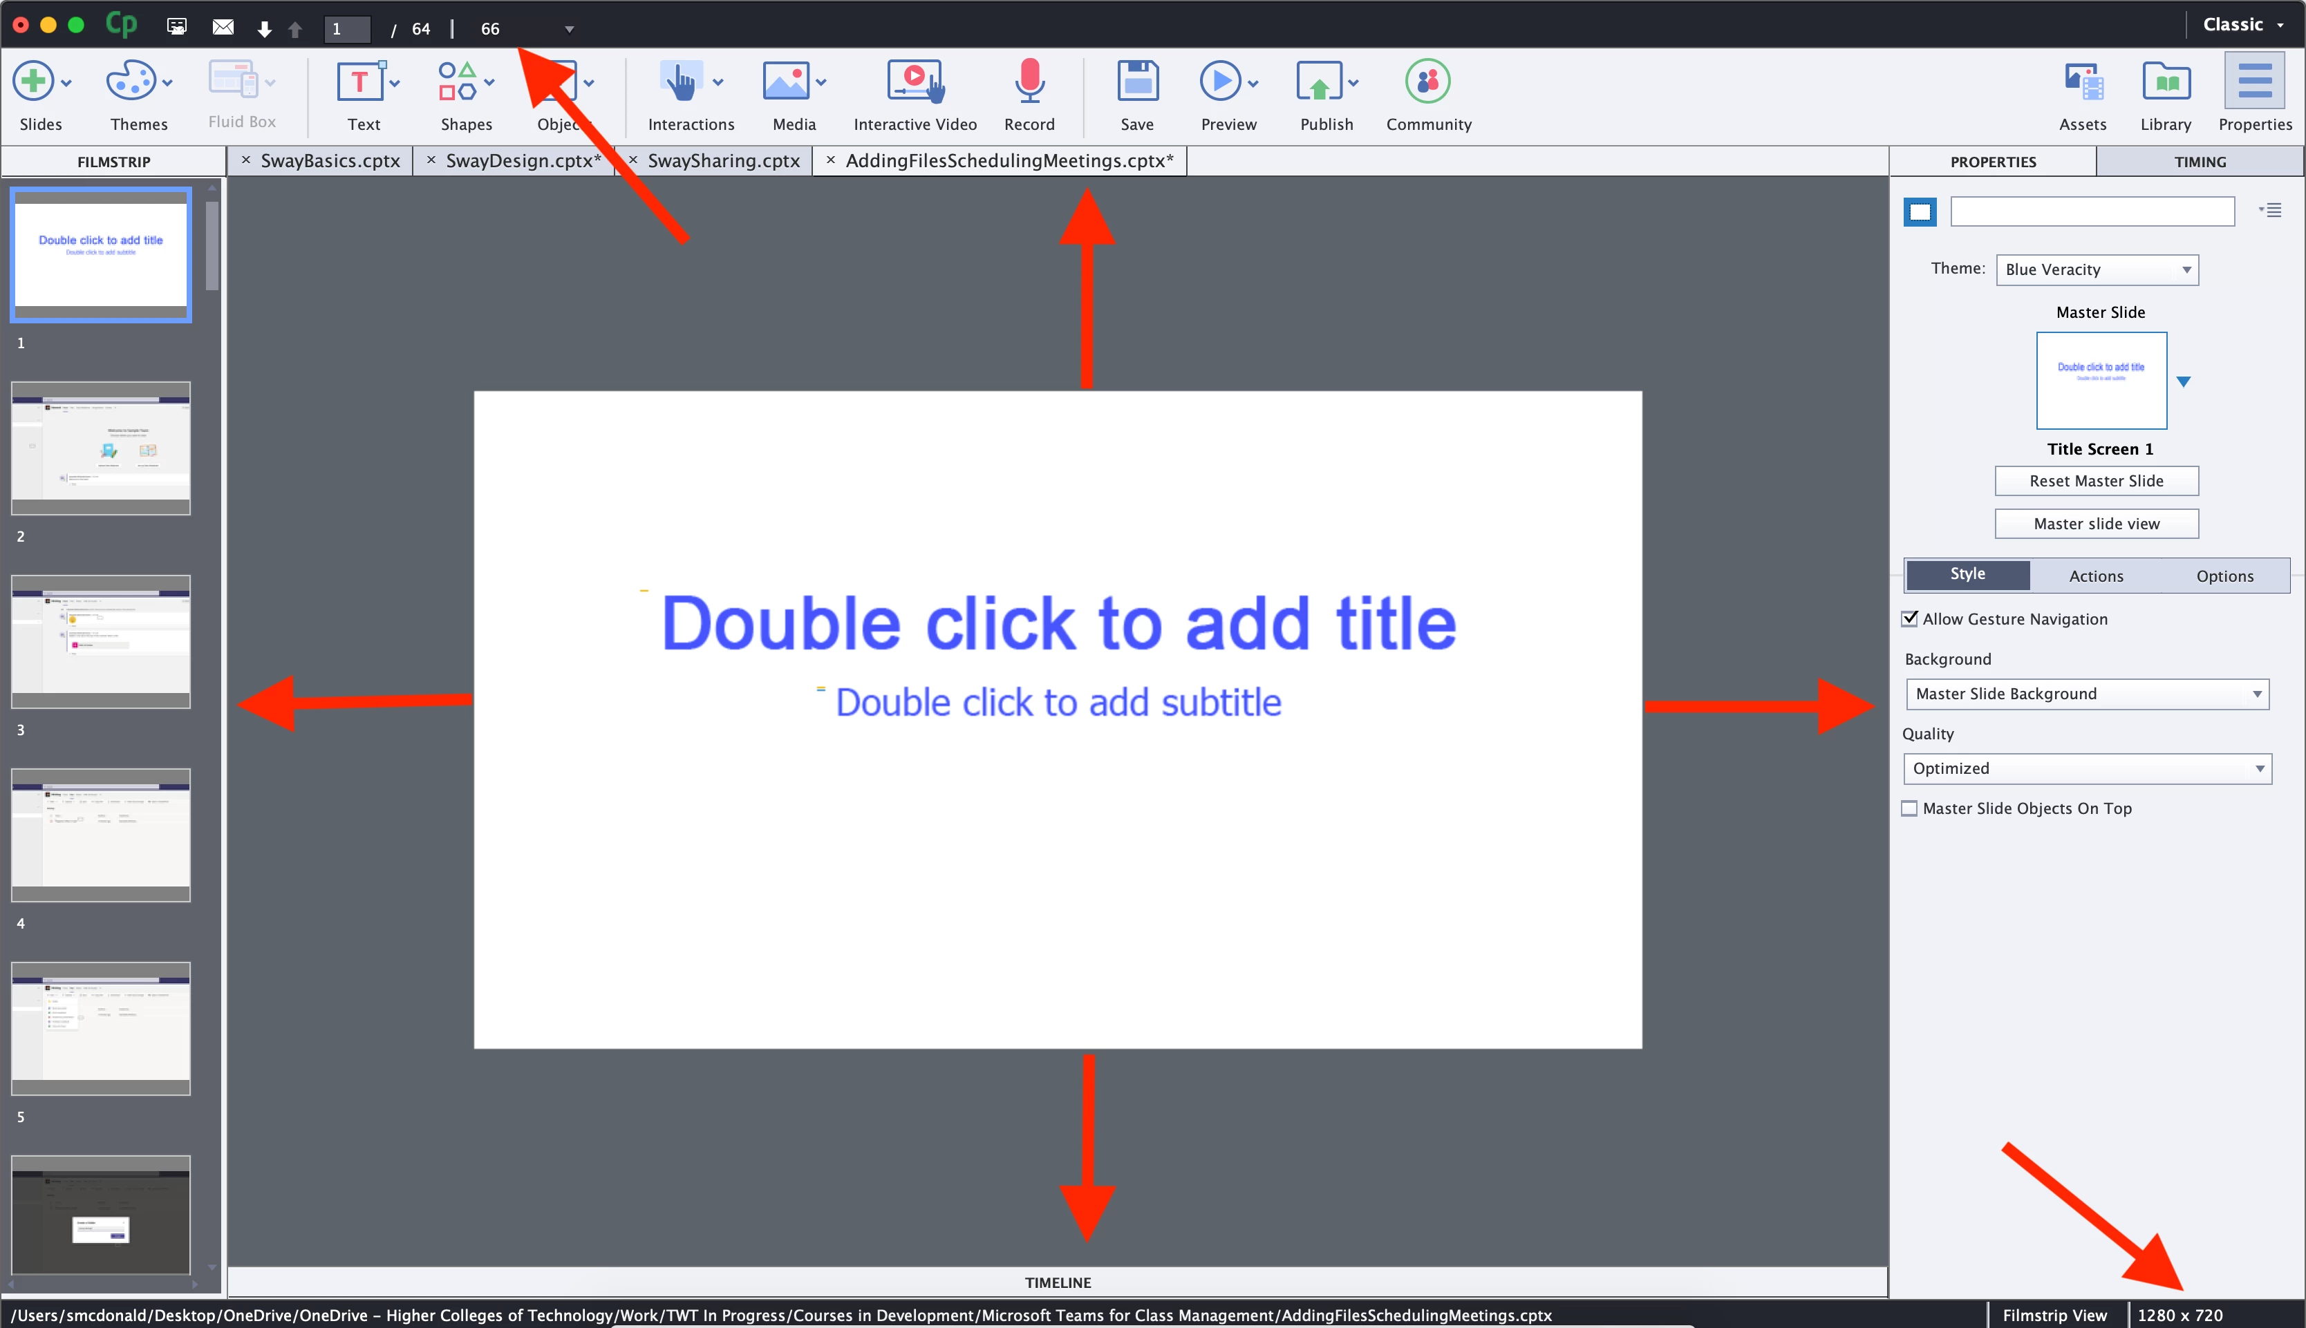Open the Shapes tool
Screen dimensions: 2306x1328
(458, 81)
